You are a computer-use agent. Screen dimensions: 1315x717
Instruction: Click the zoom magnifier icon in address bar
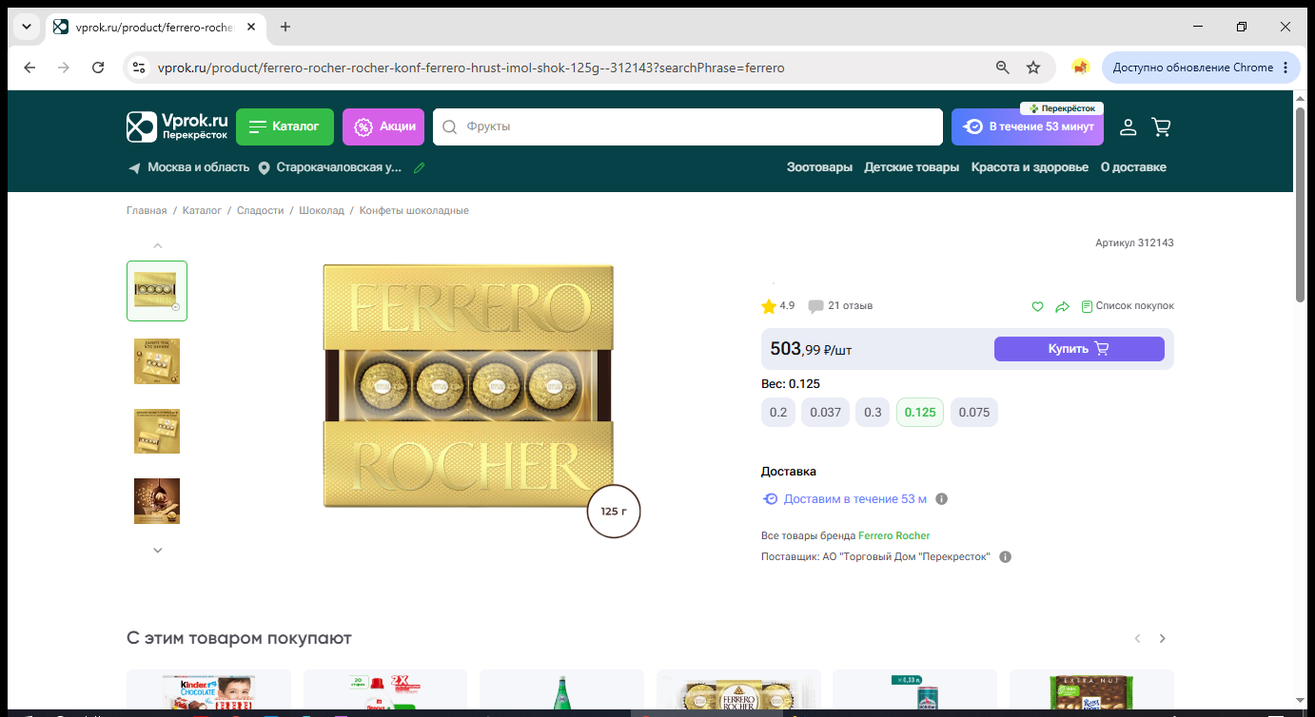[1003, 68]
